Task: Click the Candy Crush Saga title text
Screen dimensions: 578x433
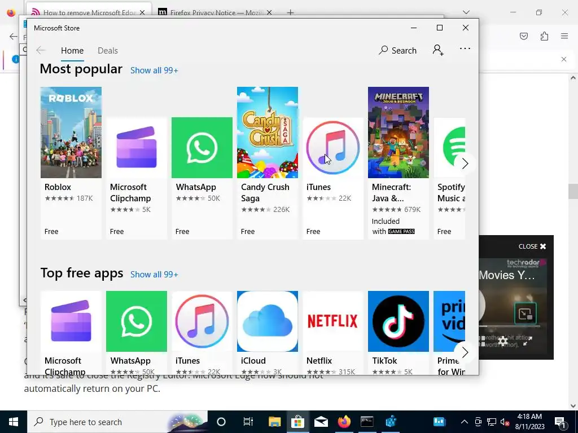Action: point(265,193)
